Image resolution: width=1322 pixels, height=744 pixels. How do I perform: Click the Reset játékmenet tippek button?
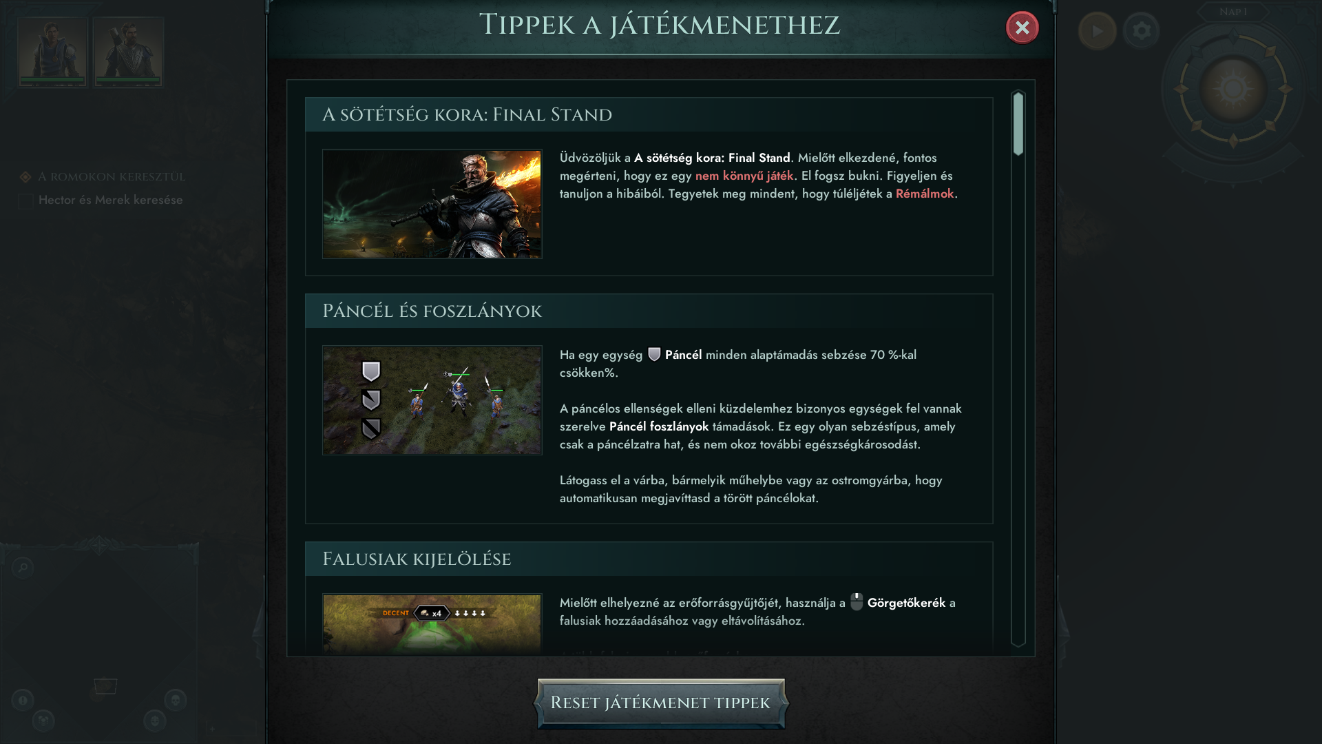pyautogui.click(x=660, y=703)
